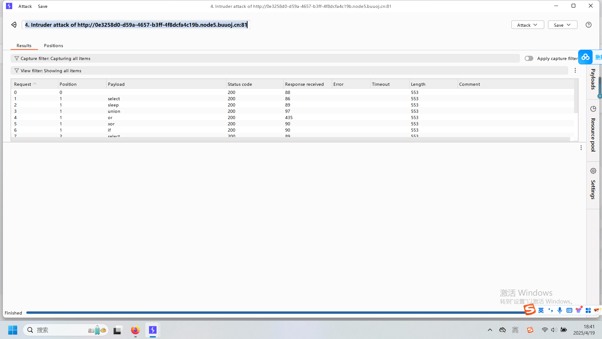Open the help question mark icon
This screenshot has width=602, height=339.
tap(589, 25)
